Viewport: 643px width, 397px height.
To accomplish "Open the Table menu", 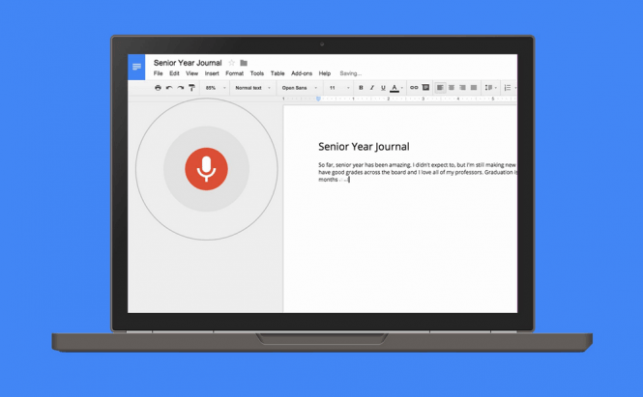I will (278, 73).
